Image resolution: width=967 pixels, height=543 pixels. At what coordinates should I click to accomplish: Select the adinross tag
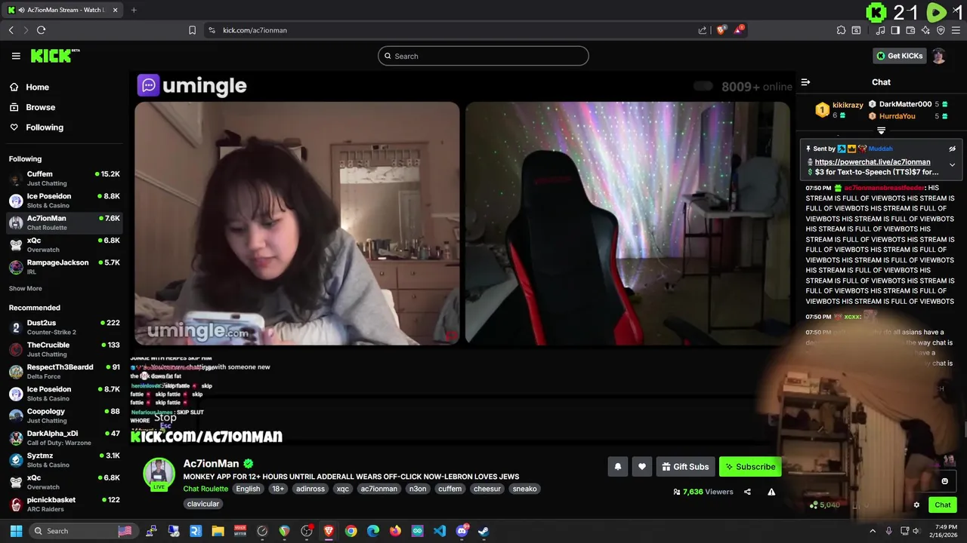[x=310, y=489]
